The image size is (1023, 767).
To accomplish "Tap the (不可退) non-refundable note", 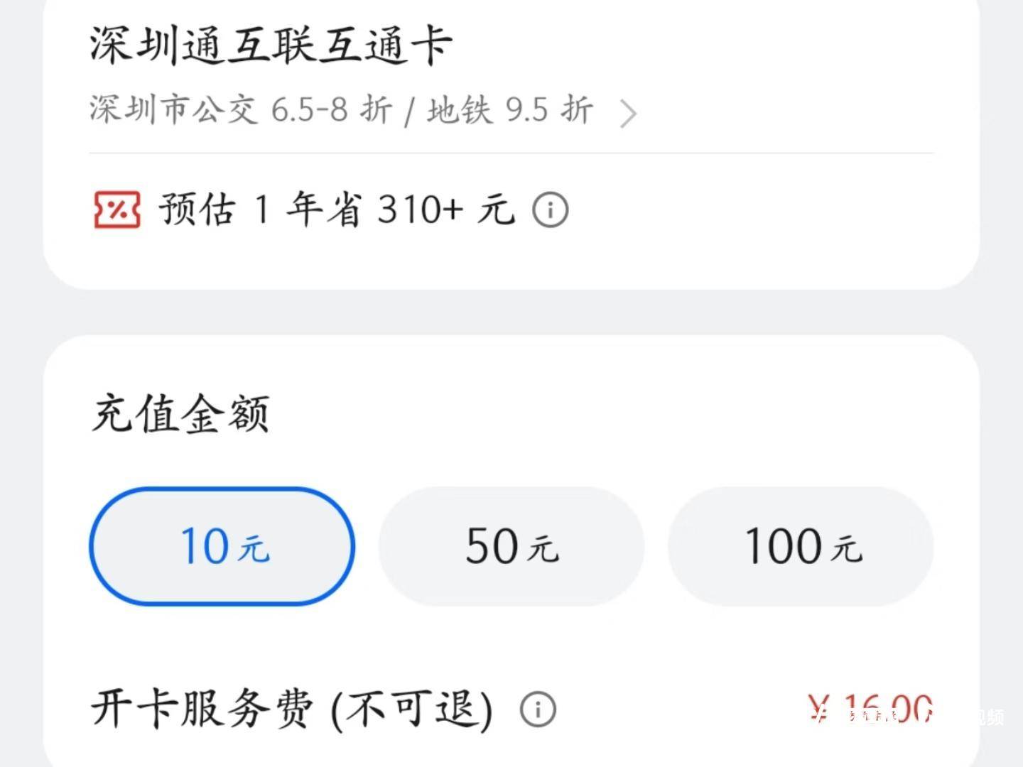I will 411,709.
